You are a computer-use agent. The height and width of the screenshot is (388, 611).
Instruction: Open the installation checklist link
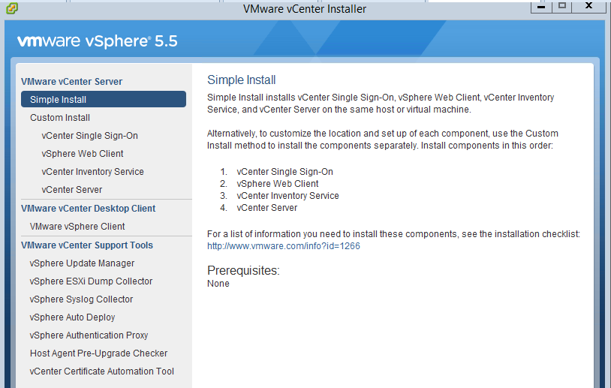click(283, 246)
